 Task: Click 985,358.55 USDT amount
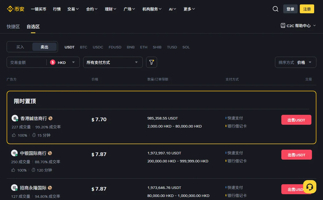[x=163, y=118]
